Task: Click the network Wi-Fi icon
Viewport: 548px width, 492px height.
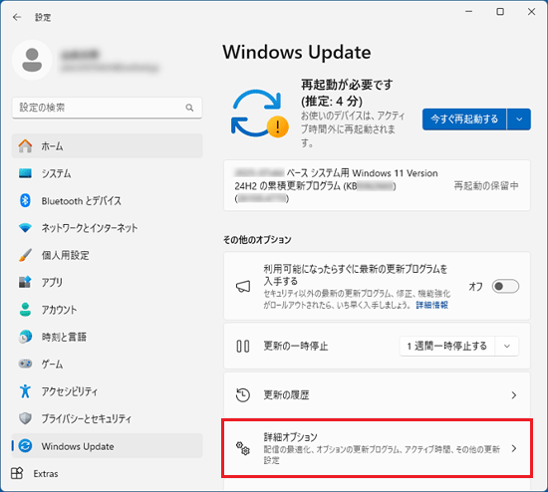Action: coord(25,228)
